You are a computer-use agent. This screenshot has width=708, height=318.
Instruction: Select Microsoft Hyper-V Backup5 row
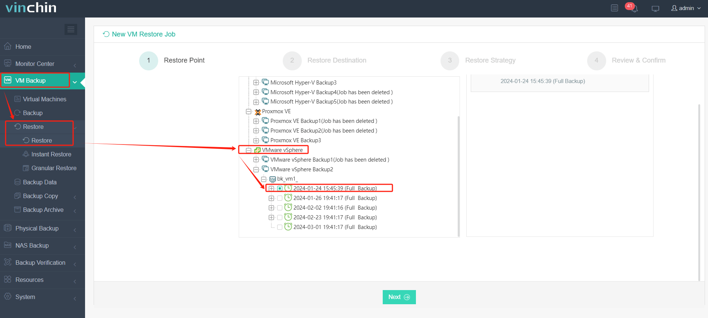331,102
